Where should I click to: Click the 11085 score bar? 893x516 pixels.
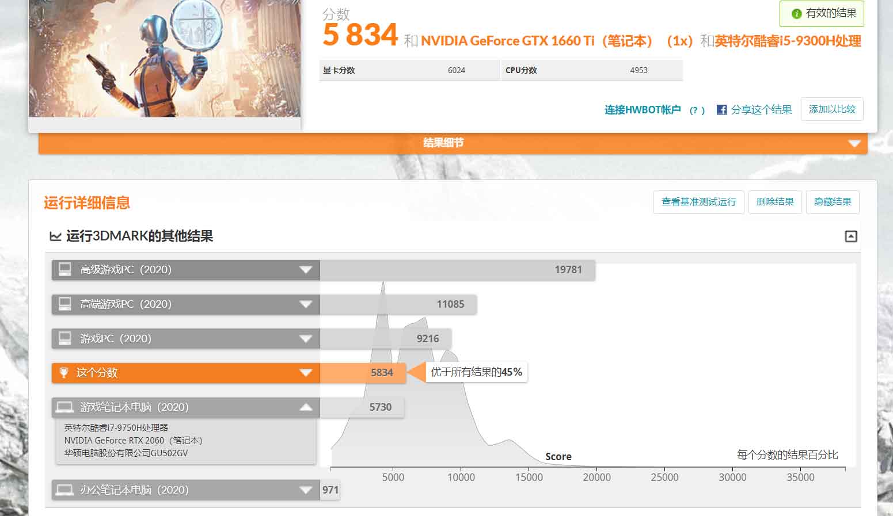tap(398, 304)
